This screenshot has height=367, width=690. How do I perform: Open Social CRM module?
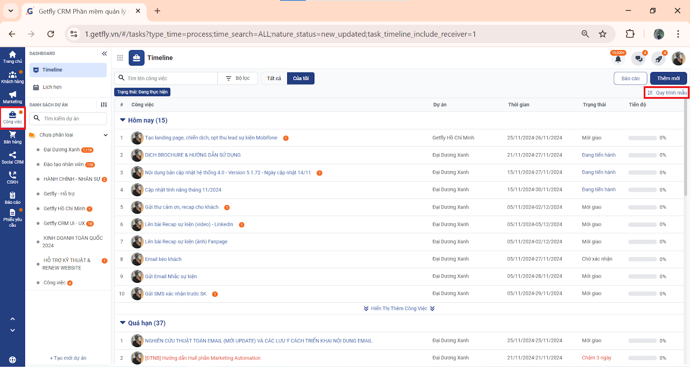point(13,158)
